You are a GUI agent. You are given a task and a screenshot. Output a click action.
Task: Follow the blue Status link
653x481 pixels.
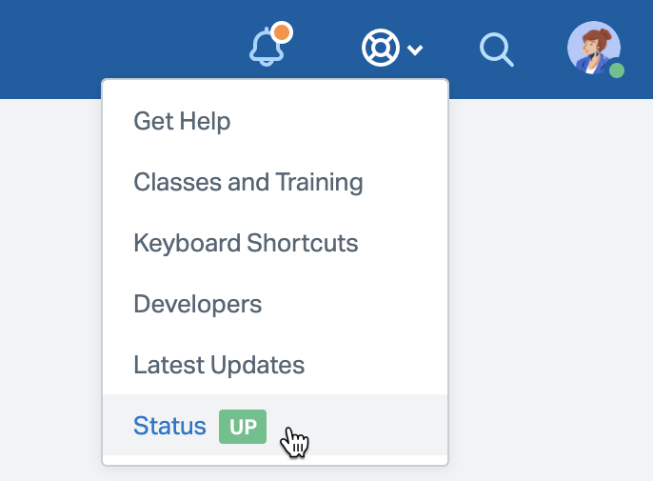[x=169, y=426]
